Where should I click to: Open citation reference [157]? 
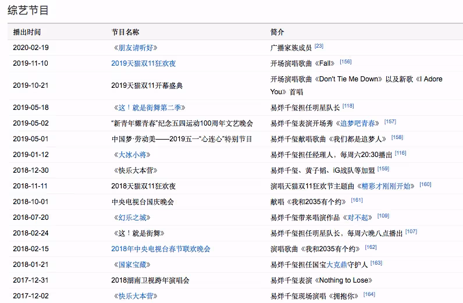coord(390,122)
